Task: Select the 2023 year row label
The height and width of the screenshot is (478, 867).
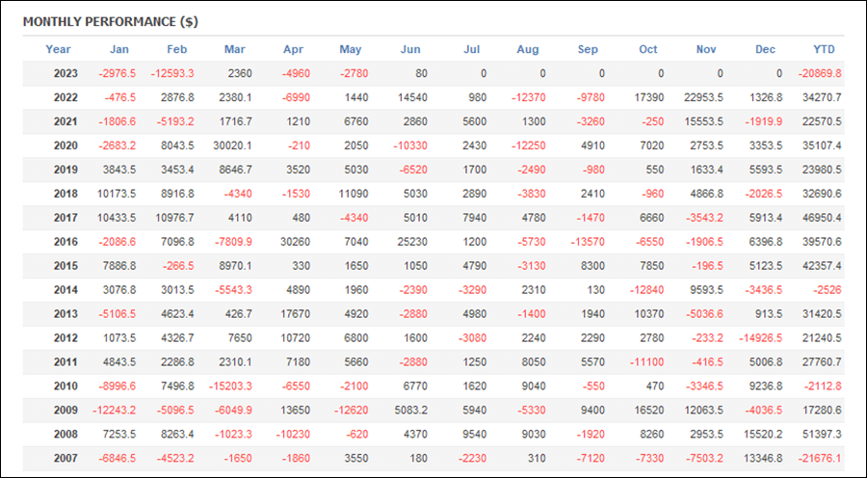Action: pos(66,73)
